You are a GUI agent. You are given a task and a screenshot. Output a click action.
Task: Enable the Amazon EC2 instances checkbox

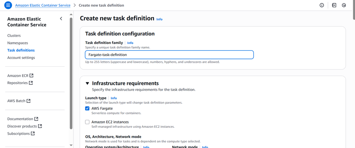coord(87,122)
